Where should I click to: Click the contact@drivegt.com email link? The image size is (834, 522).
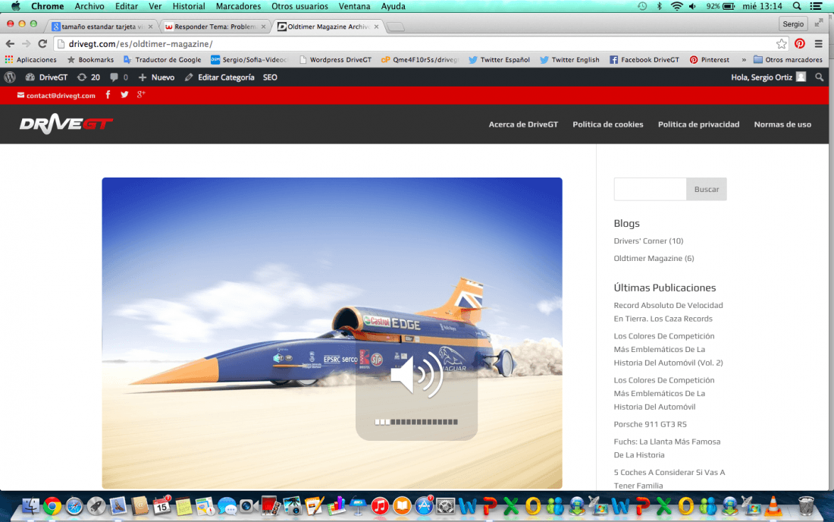point(56,96)
